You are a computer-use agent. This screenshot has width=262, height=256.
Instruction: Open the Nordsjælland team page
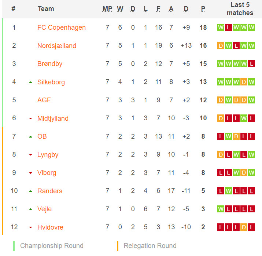(57, 45)
